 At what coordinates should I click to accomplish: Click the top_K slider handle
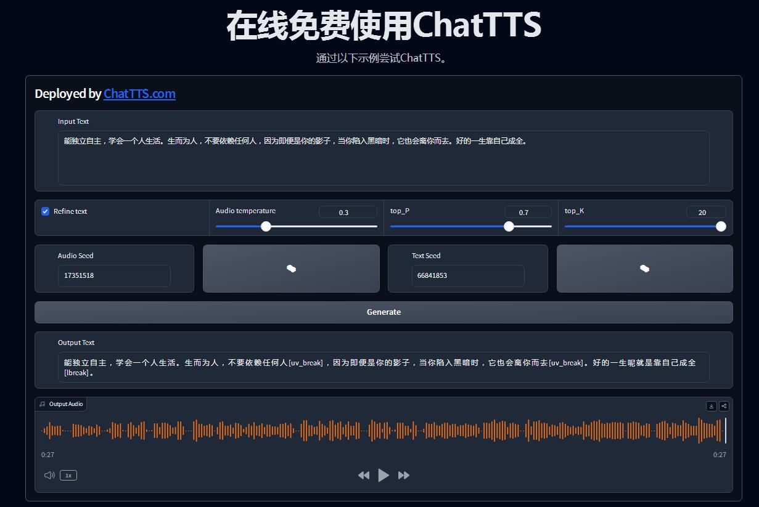click(721, 226)
